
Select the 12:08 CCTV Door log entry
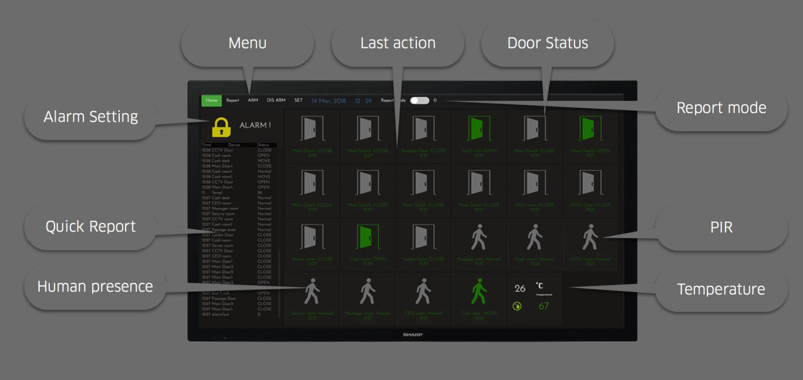235,150
